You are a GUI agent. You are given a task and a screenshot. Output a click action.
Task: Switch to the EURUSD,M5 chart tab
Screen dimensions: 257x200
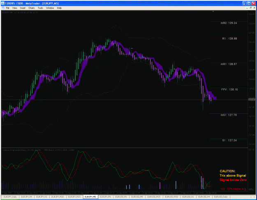click(x=137, y=197)
